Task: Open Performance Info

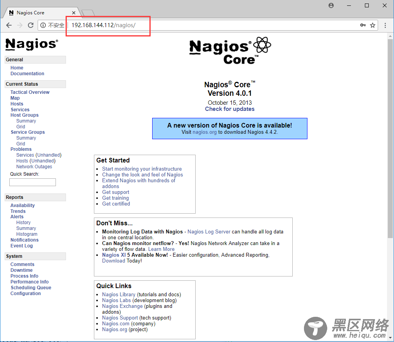Action: point(30,282)
